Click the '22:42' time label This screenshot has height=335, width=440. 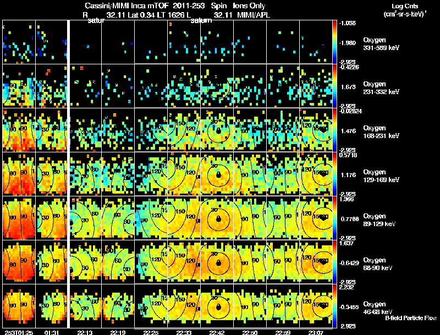pyautogui.click(x=217, y=332)
